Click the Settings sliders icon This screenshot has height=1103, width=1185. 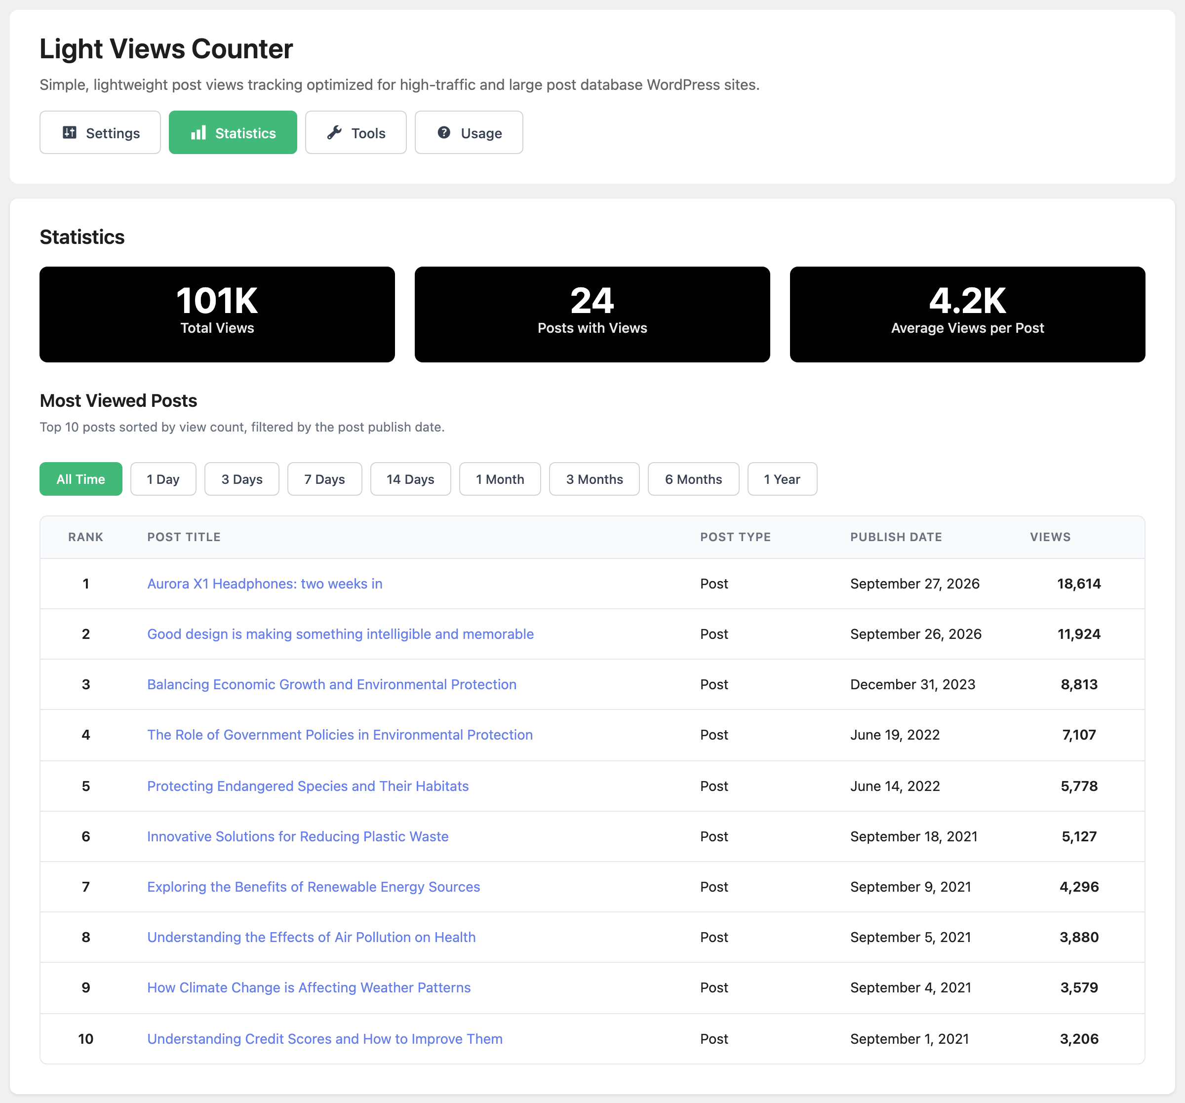point(70,132)
